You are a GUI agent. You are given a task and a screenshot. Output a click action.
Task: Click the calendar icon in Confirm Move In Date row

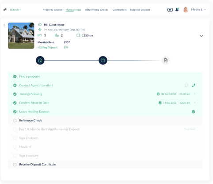tap(160, 103)
